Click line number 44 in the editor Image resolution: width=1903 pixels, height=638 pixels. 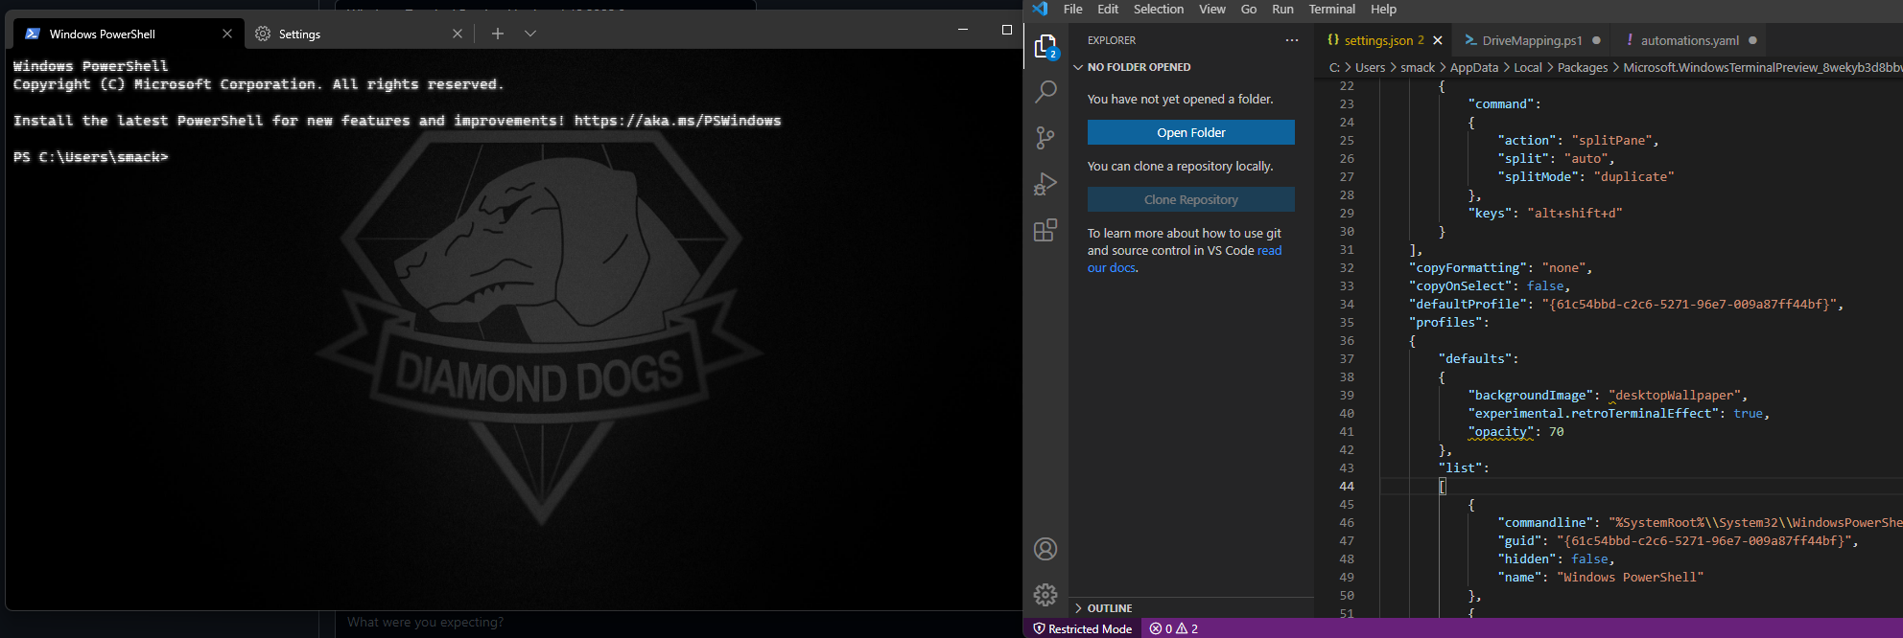[1347, 487]
